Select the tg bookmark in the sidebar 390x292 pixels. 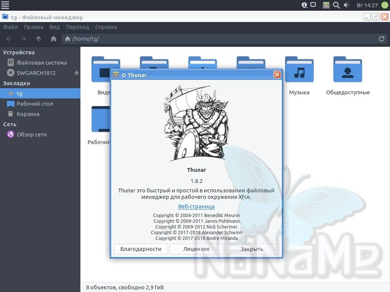click(40, 94)
